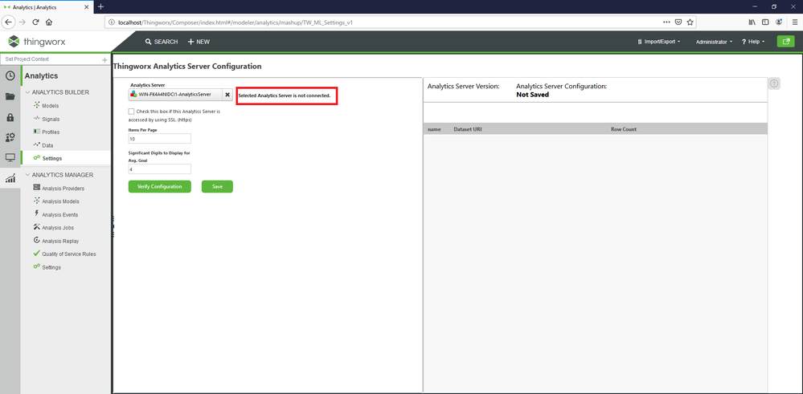The width and height of the screenshot is (803, 394).
Task: Click the ThingWorx logo
Action: pos(37,42)
